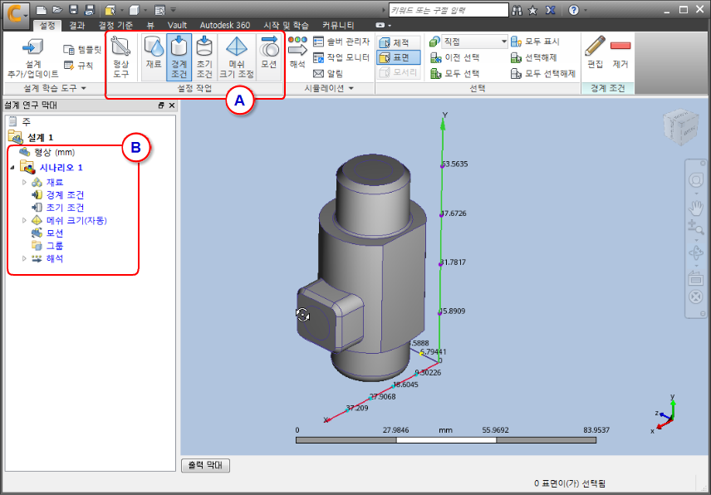
Task: Click 이전 선택 in selection panel
Action: [455, 57]
